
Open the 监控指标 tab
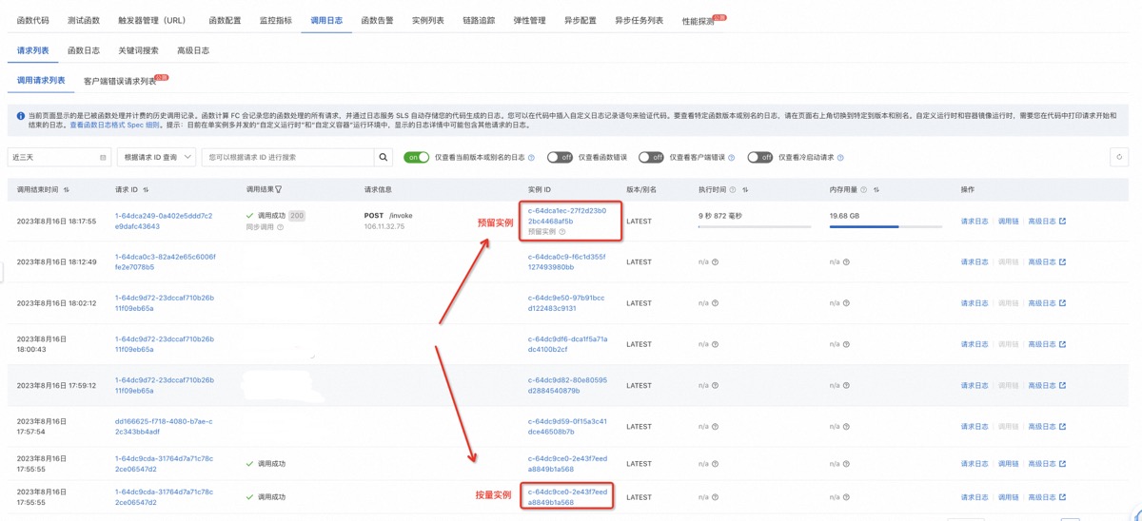(276, 20)
